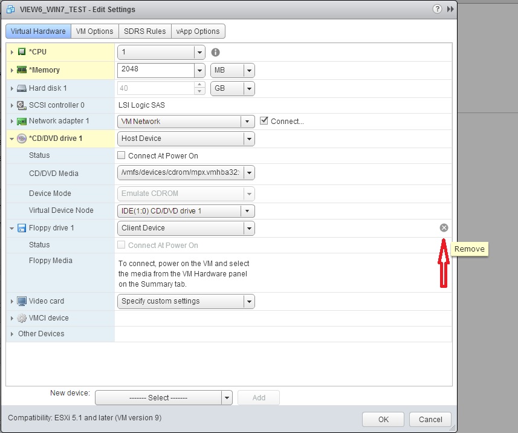Click the Hard disk size field 40
518x433 pixels.
(156, 88)
